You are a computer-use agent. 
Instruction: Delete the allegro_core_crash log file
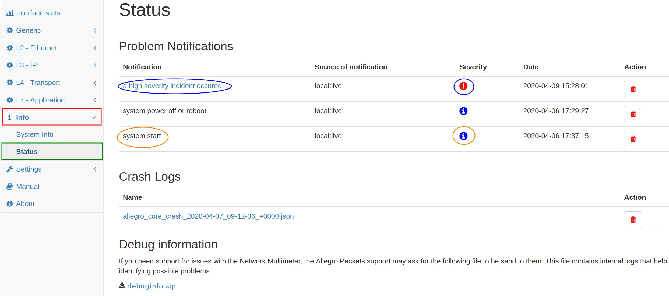click(633, 220)
